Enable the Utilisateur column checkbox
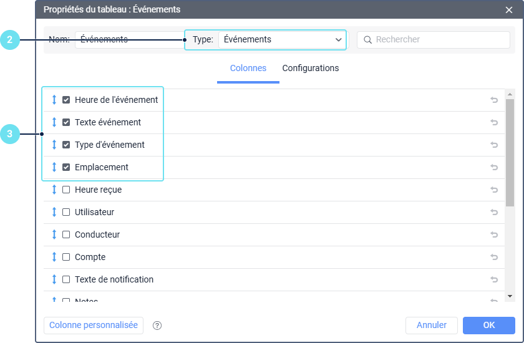The height and width of the screenshot is (343, 524). click(66, 212)
